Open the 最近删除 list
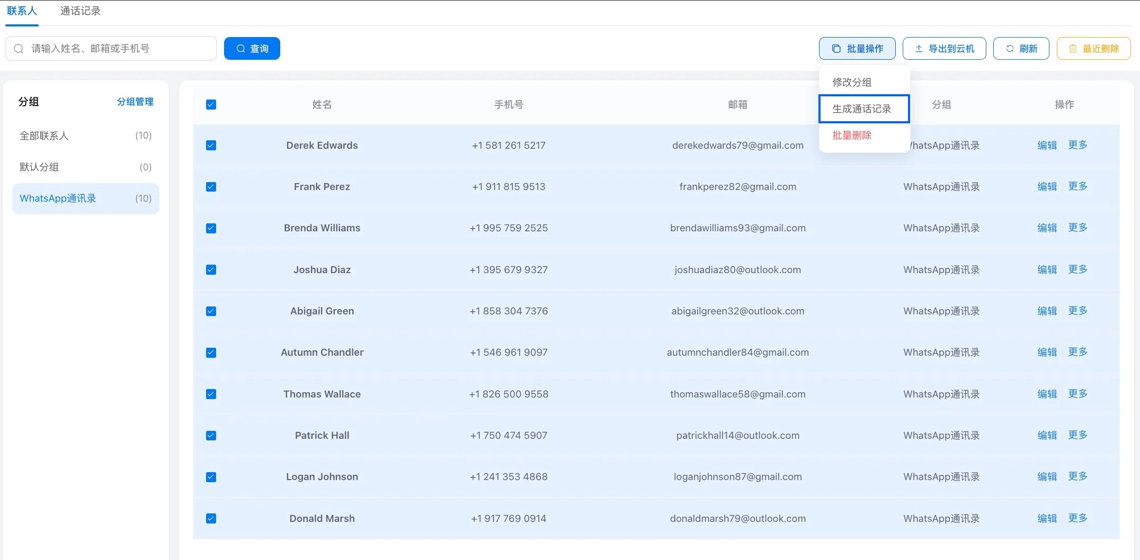 coord(1094,49)
